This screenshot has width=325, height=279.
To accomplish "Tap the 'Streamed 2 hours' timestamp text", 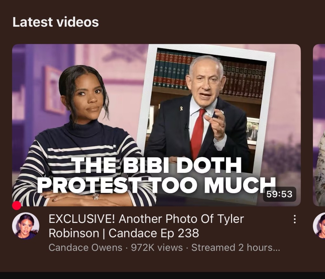I will click(235, 248).
